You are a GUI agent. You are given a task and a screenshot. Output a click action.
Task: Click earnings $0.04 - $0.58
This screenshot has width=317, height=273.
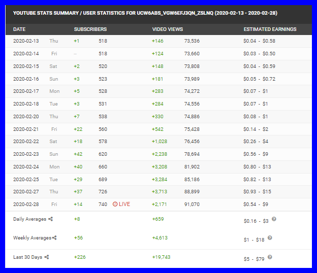tap(260, 41)
